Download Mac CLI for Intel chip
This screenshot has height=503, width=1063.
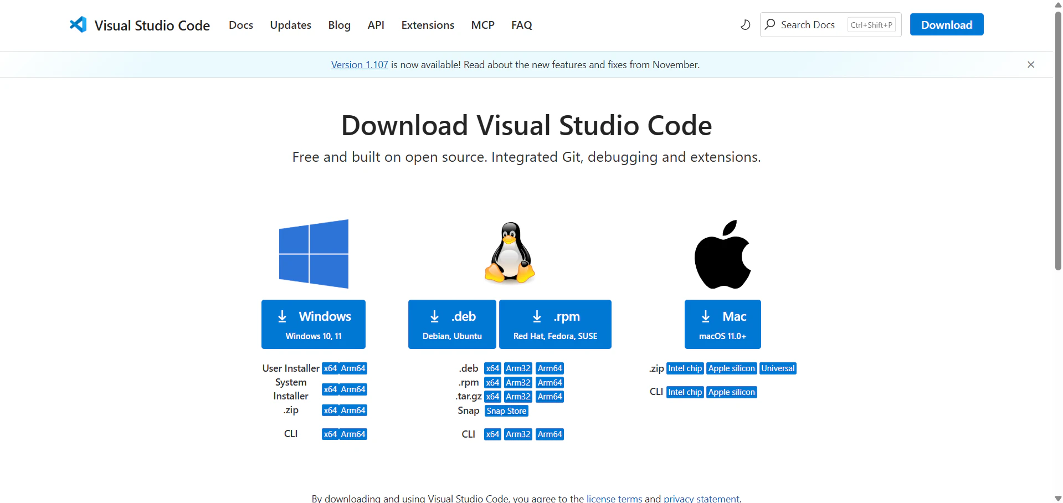685,392
